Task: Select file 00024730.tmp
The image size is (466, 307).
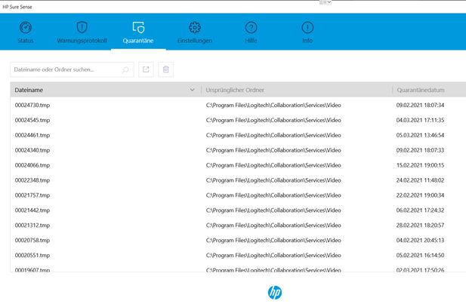Action: [x=32, y=105]
